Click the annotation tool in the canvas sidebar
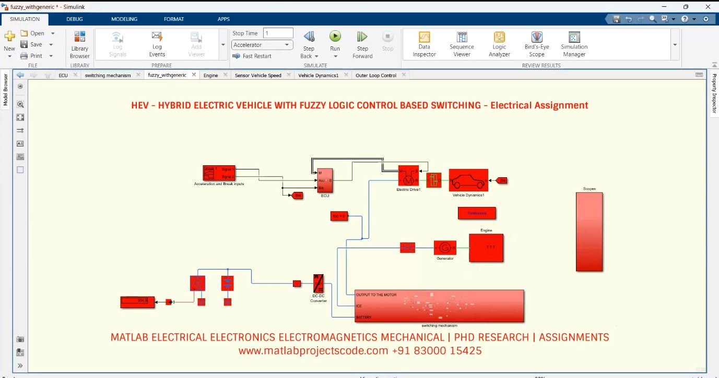The width and height of the screenshot is (719, 378). click(x=19, y=143)
